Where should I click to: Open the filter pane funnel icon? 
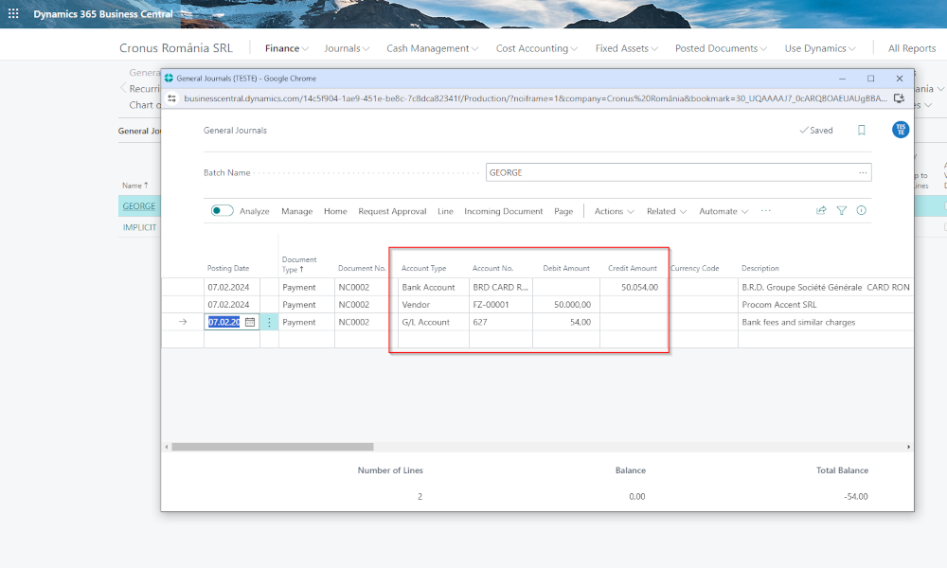click(841, 211)
